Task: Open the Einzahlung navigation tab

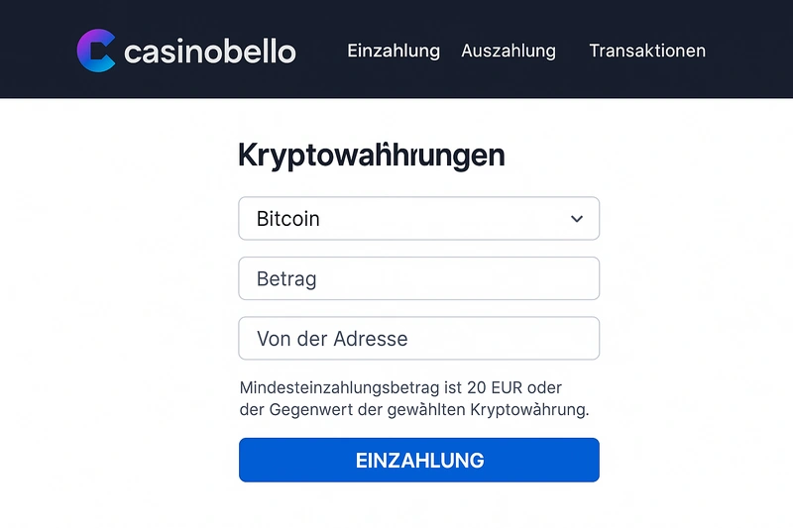Action: [394, 51]
